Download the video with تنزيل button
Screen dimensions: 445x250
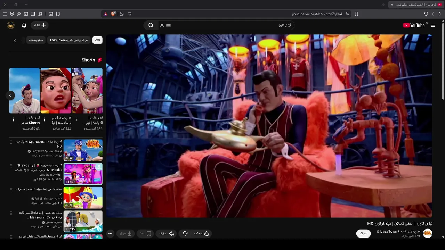click(126, 234)
